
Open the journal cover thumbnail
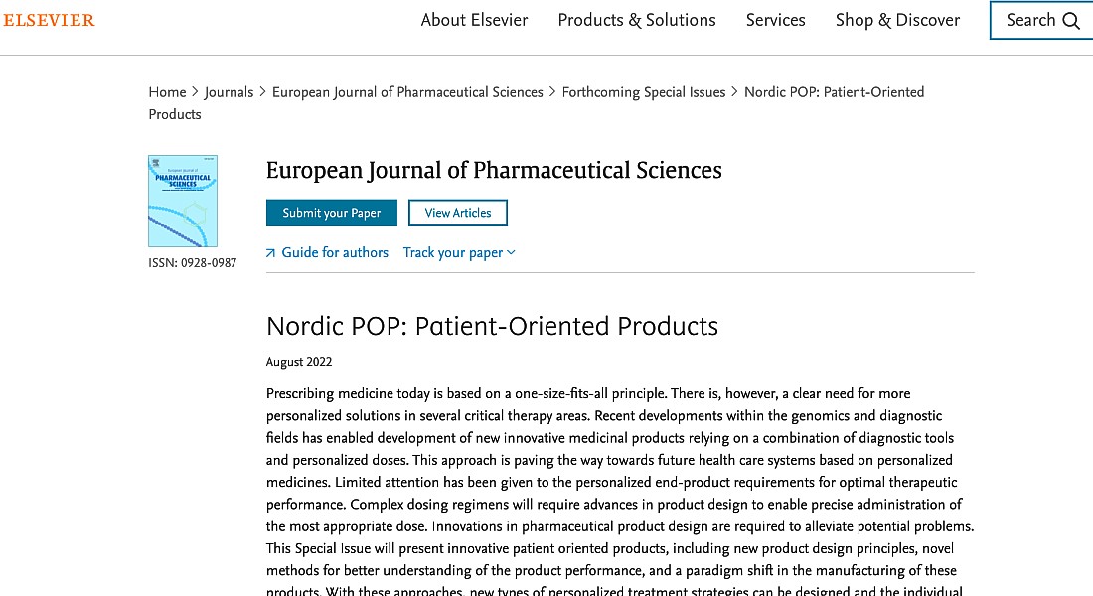pos(183,201)
